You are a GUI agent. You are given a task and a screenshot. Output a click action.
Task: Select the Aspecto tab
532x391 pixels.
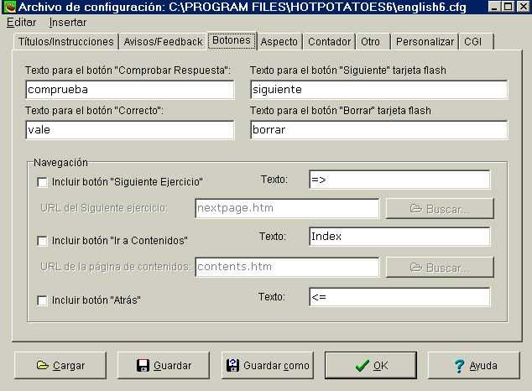279,41
